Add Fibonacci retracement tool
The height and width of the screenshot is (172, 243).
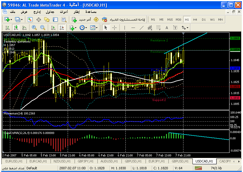(158, 28)
